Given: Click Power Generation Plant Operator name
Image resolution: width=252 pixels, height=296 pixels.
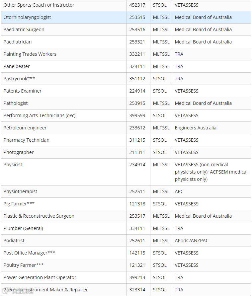Looking at the screenshot, I should (x=40, y=277).
